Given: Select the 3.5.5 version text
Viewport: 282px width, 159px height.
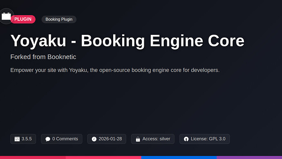Looking at the screenshot, I should tap(27, 139).
